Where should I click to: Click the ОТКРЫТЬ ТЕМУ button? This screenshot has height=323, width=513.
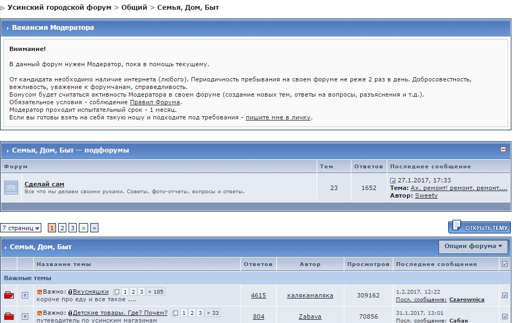click(x=479, y=227)
